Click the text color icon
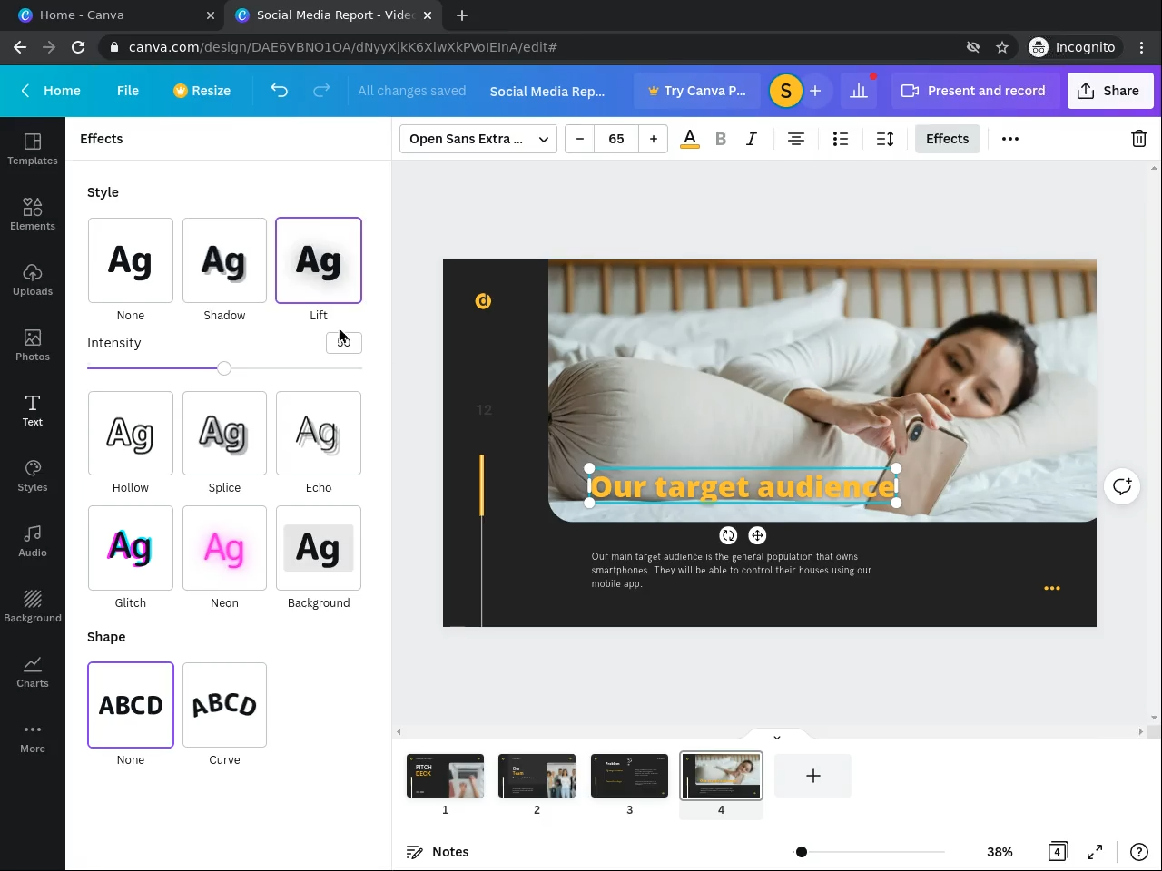The width and height of the screenshot is (1162, 871). pyautogui.click(x=690, y=139)
